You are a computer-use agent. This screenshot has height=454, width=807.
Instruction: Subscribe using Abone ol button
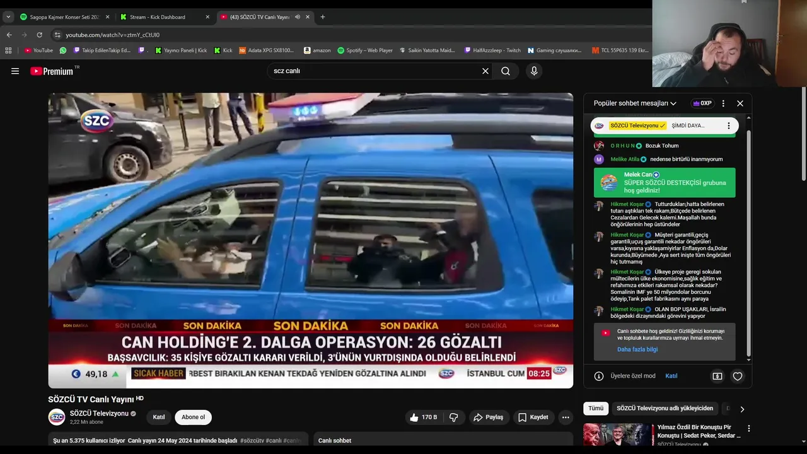click(x=193, y=417)
